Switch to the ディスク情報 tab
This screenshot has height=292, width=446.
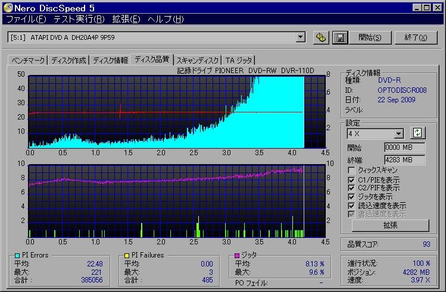click(110, 60)
